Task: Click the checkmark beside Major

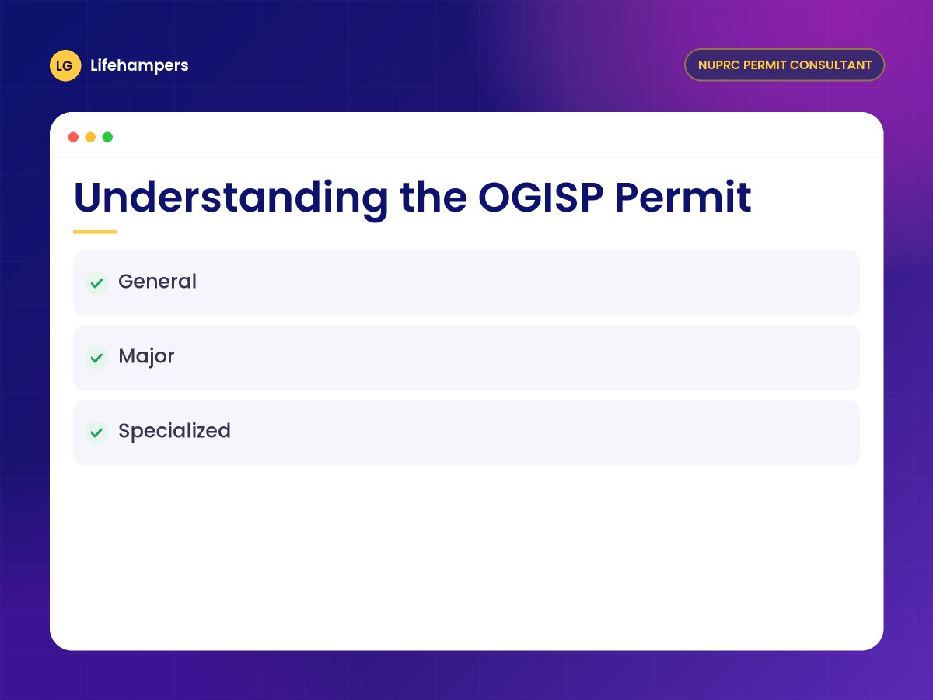Action: [96, 358]
